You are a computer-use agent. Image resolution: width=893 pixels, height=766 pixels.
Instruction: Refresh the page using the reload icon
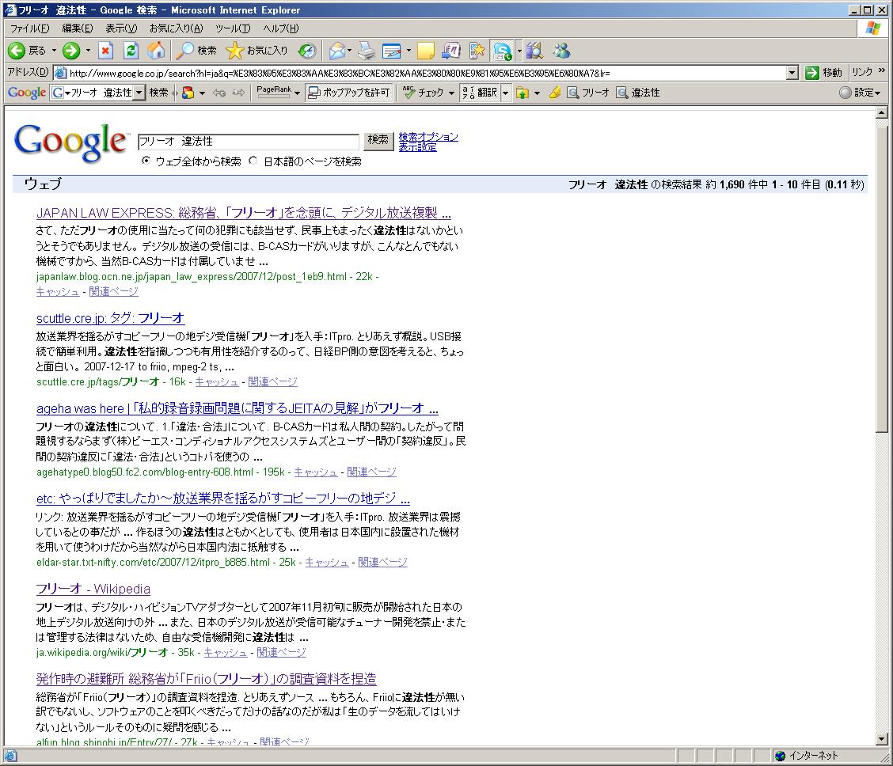click(131, 51)
